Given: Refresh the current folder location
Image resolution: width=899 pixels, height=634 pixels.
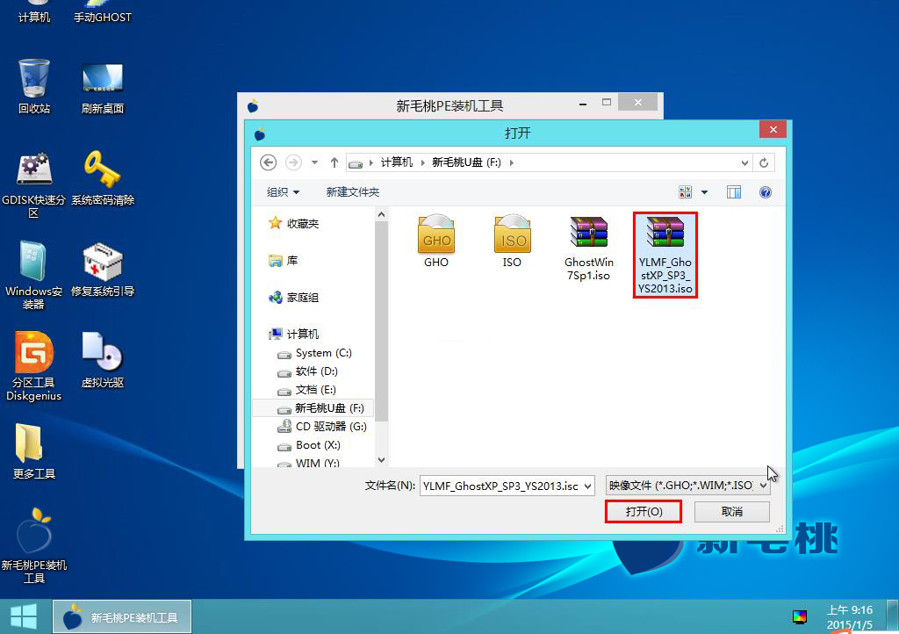Looking at the screenshot, I should coord(764,162).
